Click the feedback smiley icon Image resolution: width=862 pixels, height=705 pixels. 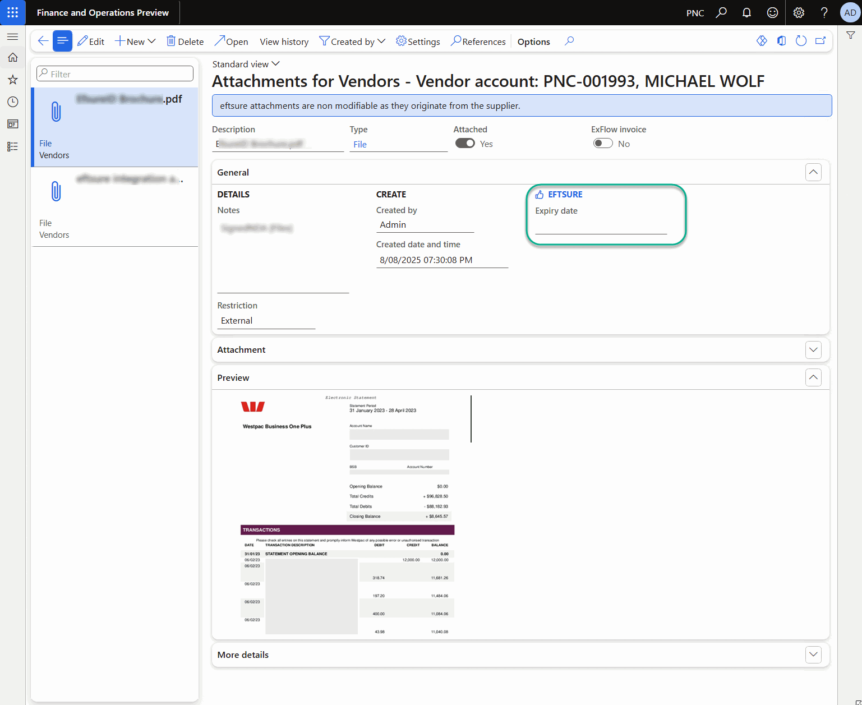(772, 12)
